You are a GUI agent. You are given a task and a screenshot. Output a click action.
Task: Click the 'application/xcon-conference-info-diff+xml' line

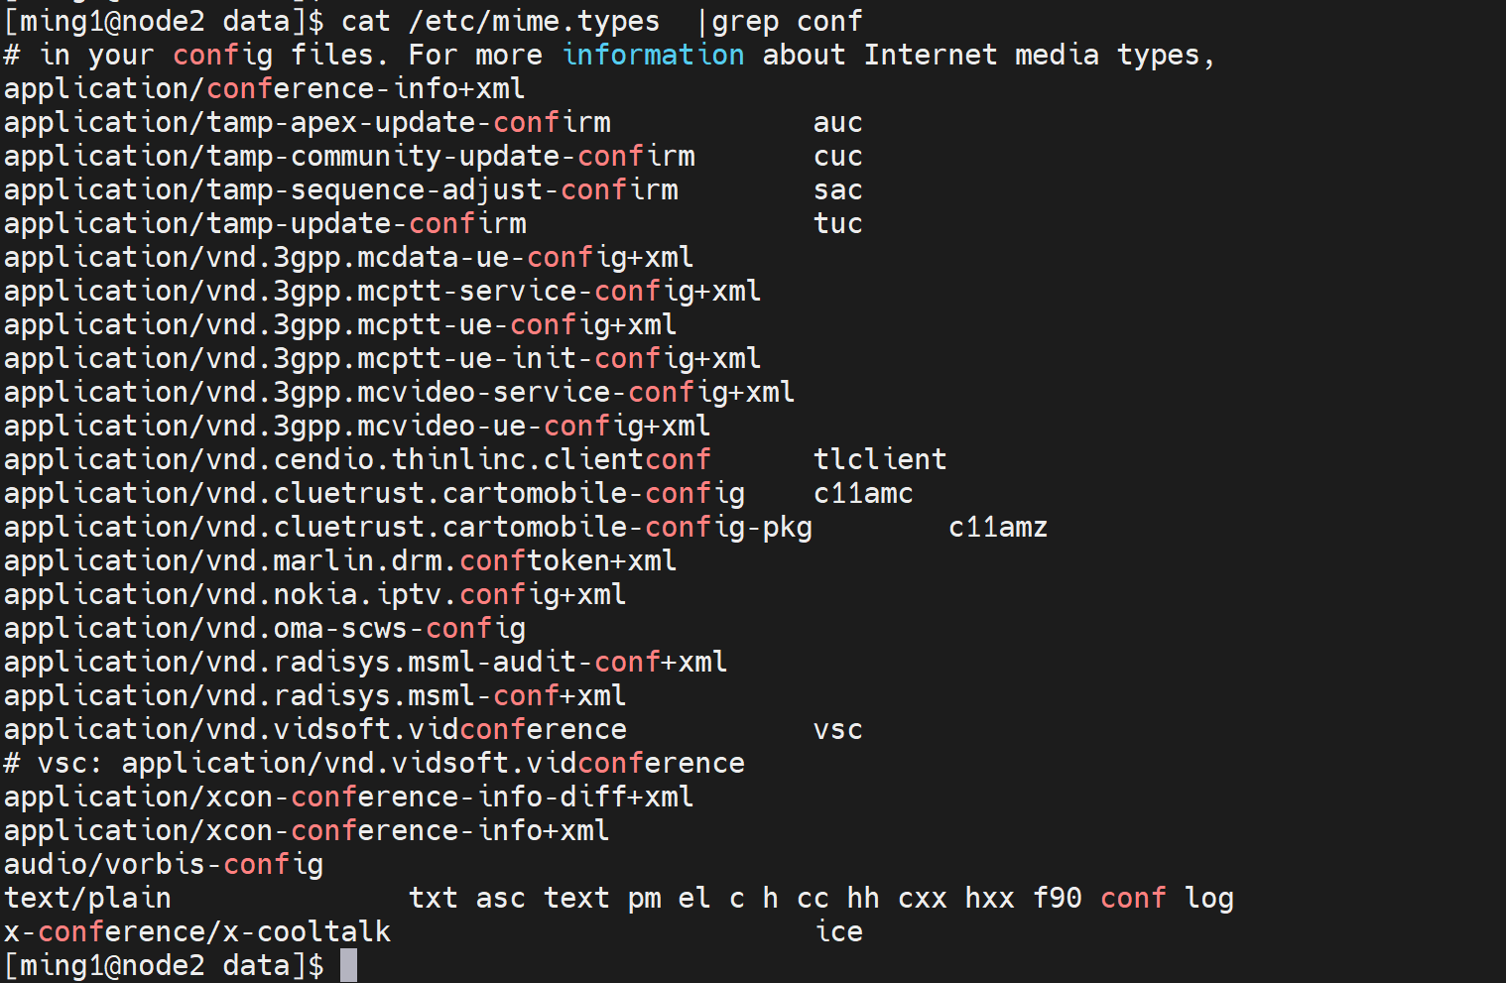349,797
